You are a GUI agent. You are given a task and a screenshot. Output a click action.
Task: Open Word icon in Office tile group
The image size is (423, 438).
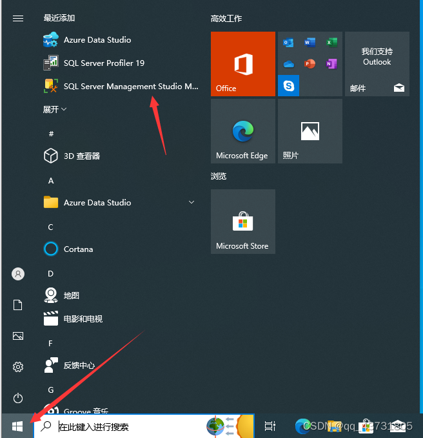coord(310,43)
